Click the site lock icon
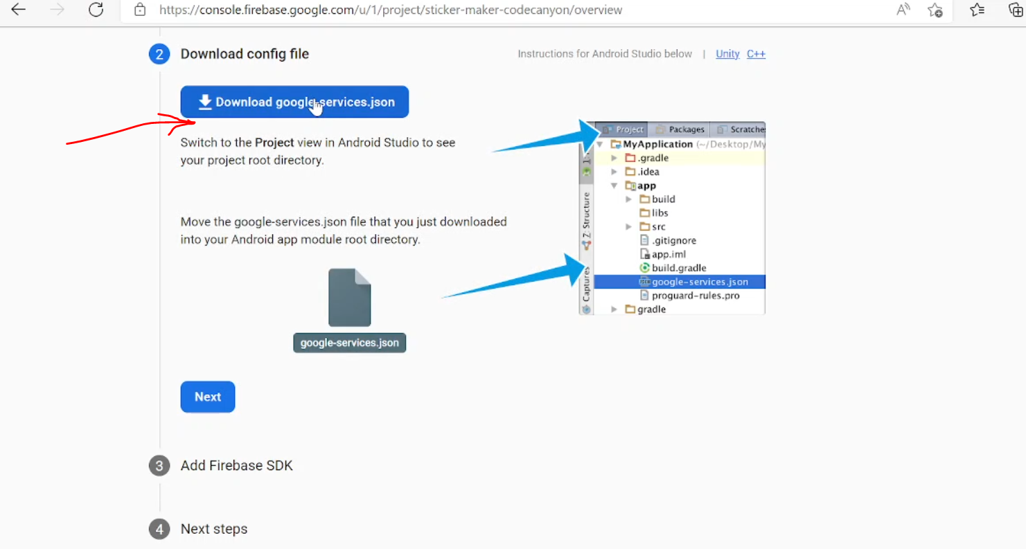 (140, 10)
